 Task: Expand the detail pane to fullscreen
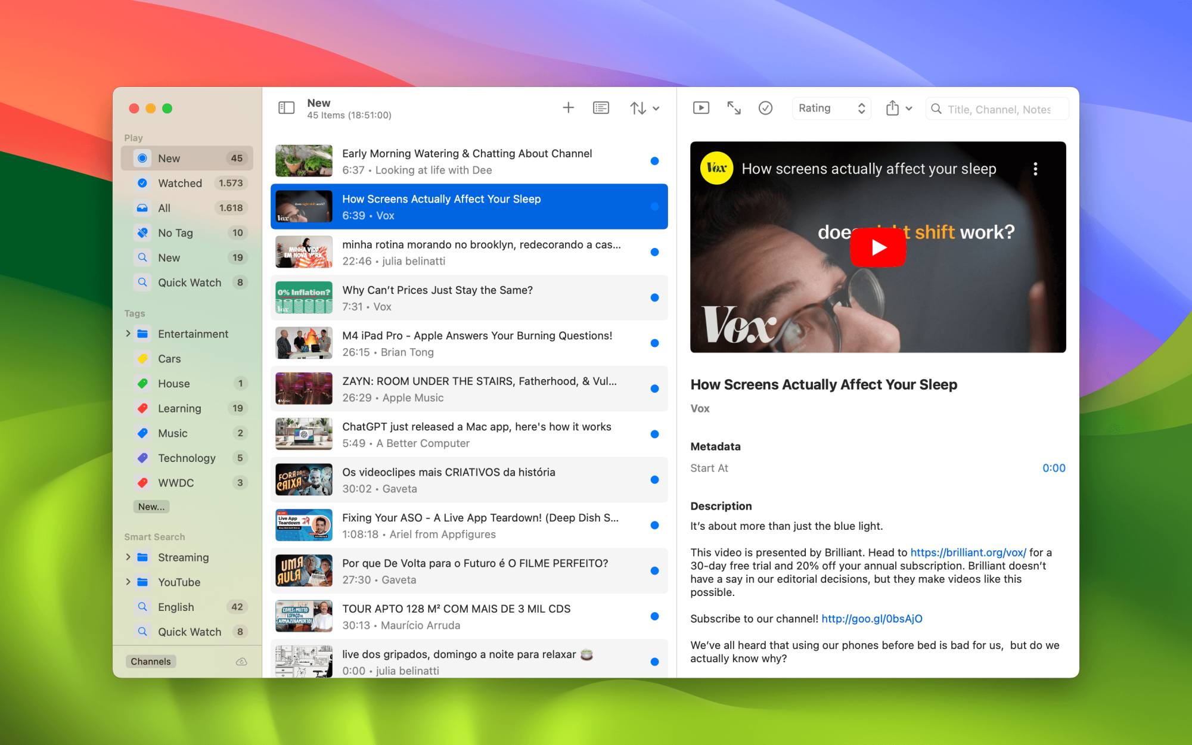point(734,108)
